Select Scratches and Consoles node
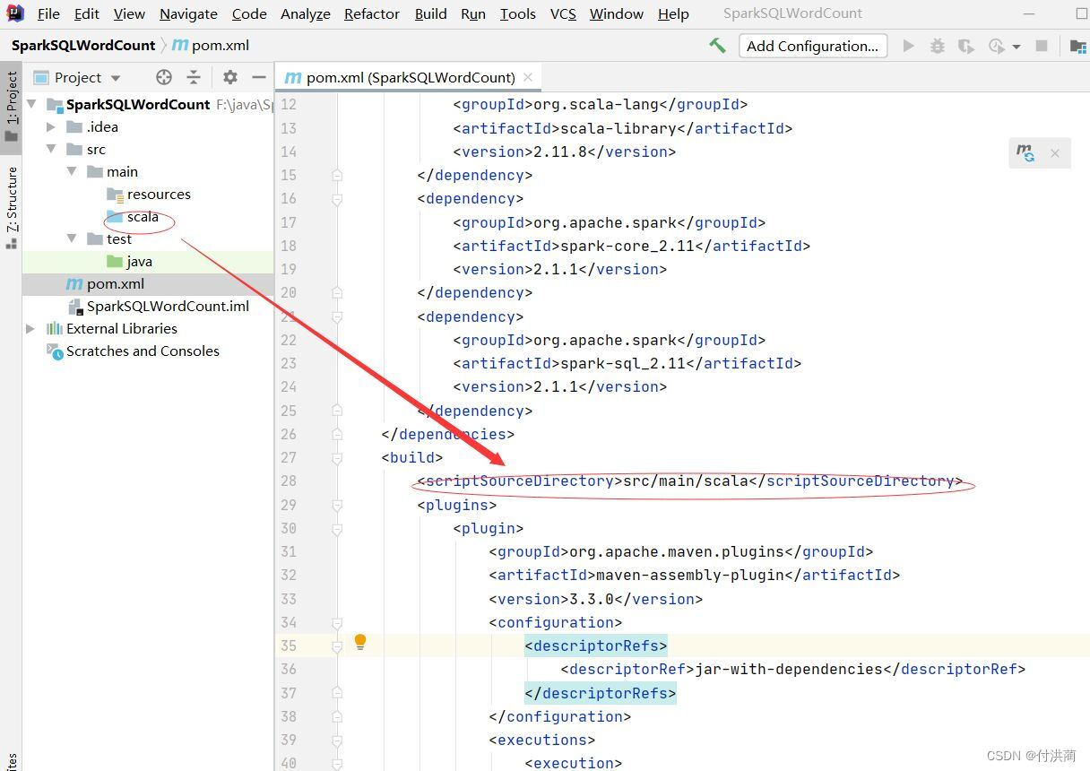Viewport: 1090px width, 771px height. (143, 351)
